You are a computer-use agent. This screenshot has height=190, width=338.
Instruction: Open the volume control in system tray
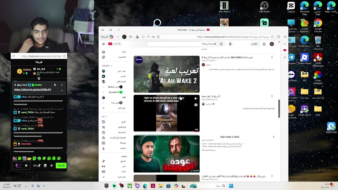point(15,186)
